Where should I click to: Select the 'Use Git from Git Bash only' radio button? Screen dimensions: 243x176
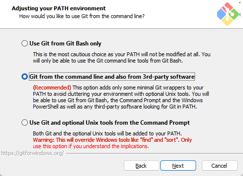coord(24,44)
